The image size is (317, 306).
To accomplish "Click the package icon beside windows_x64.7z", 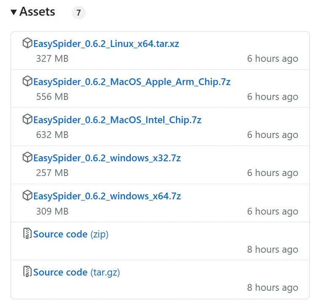I will coord(27,196).
